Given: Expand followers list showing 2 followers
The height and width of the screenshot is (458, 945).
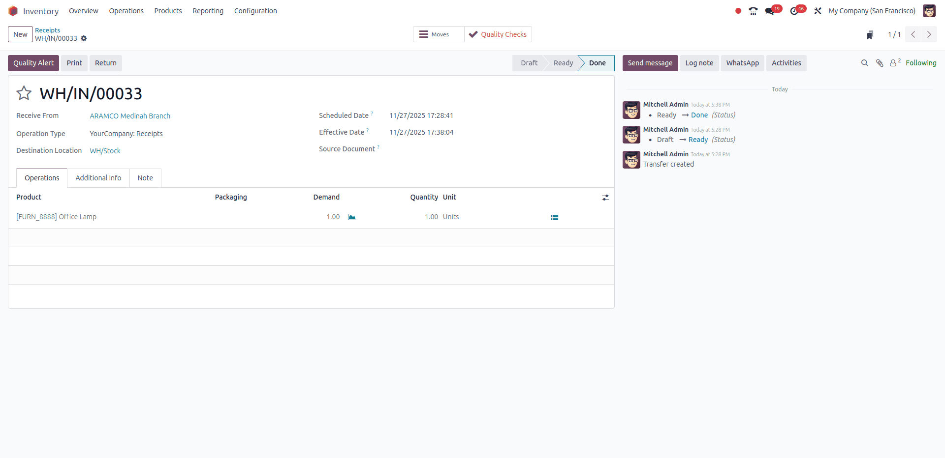Looking at the screenshot, I should (x=894, y=63).
